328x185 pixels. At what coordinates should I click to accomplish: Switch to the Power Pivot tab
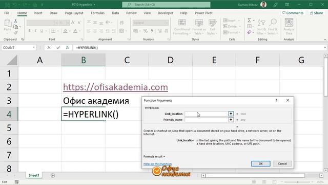(x=203, y=13)
